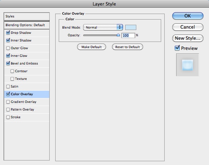This screenshot has height=165, width=209.
Task: Open the light blue overlay color swatch
Action: click(x=131, y=28)
